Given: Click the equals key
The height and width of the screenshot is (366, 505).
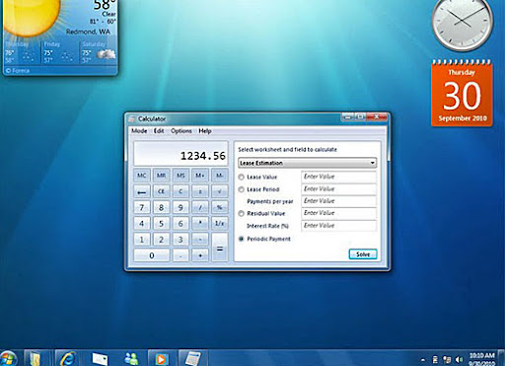Looking at the screenshot, I should click(219, 248).
